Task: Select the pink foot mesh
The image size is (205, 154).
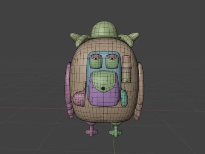Action: click(91, 132)
